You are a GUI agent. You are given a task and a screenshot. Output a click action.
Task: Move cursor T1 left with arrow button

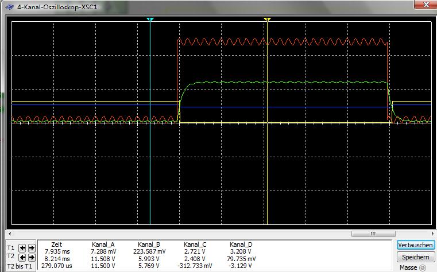point(22,247)
